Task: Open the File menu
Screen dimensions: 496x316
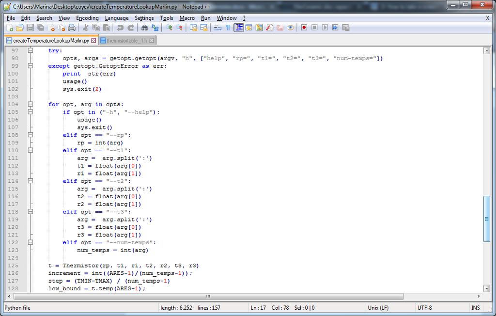Action: [x=11, y=18]
